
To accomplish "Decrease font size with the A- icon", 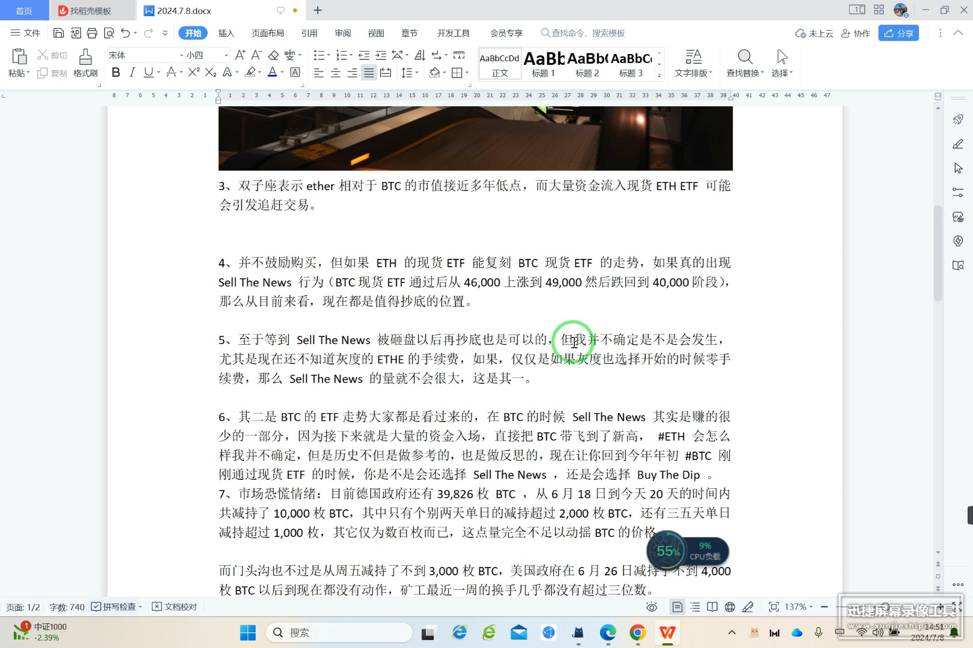I will (256, 55).
